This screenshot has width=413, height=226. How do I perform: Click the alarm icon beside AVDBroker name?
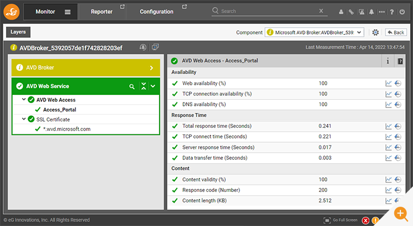coord(143,47)
